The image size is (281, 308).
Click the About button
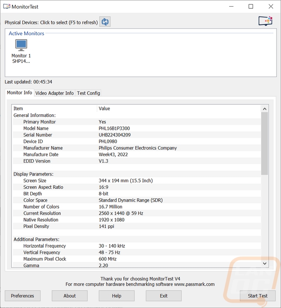tap(69, 296)
